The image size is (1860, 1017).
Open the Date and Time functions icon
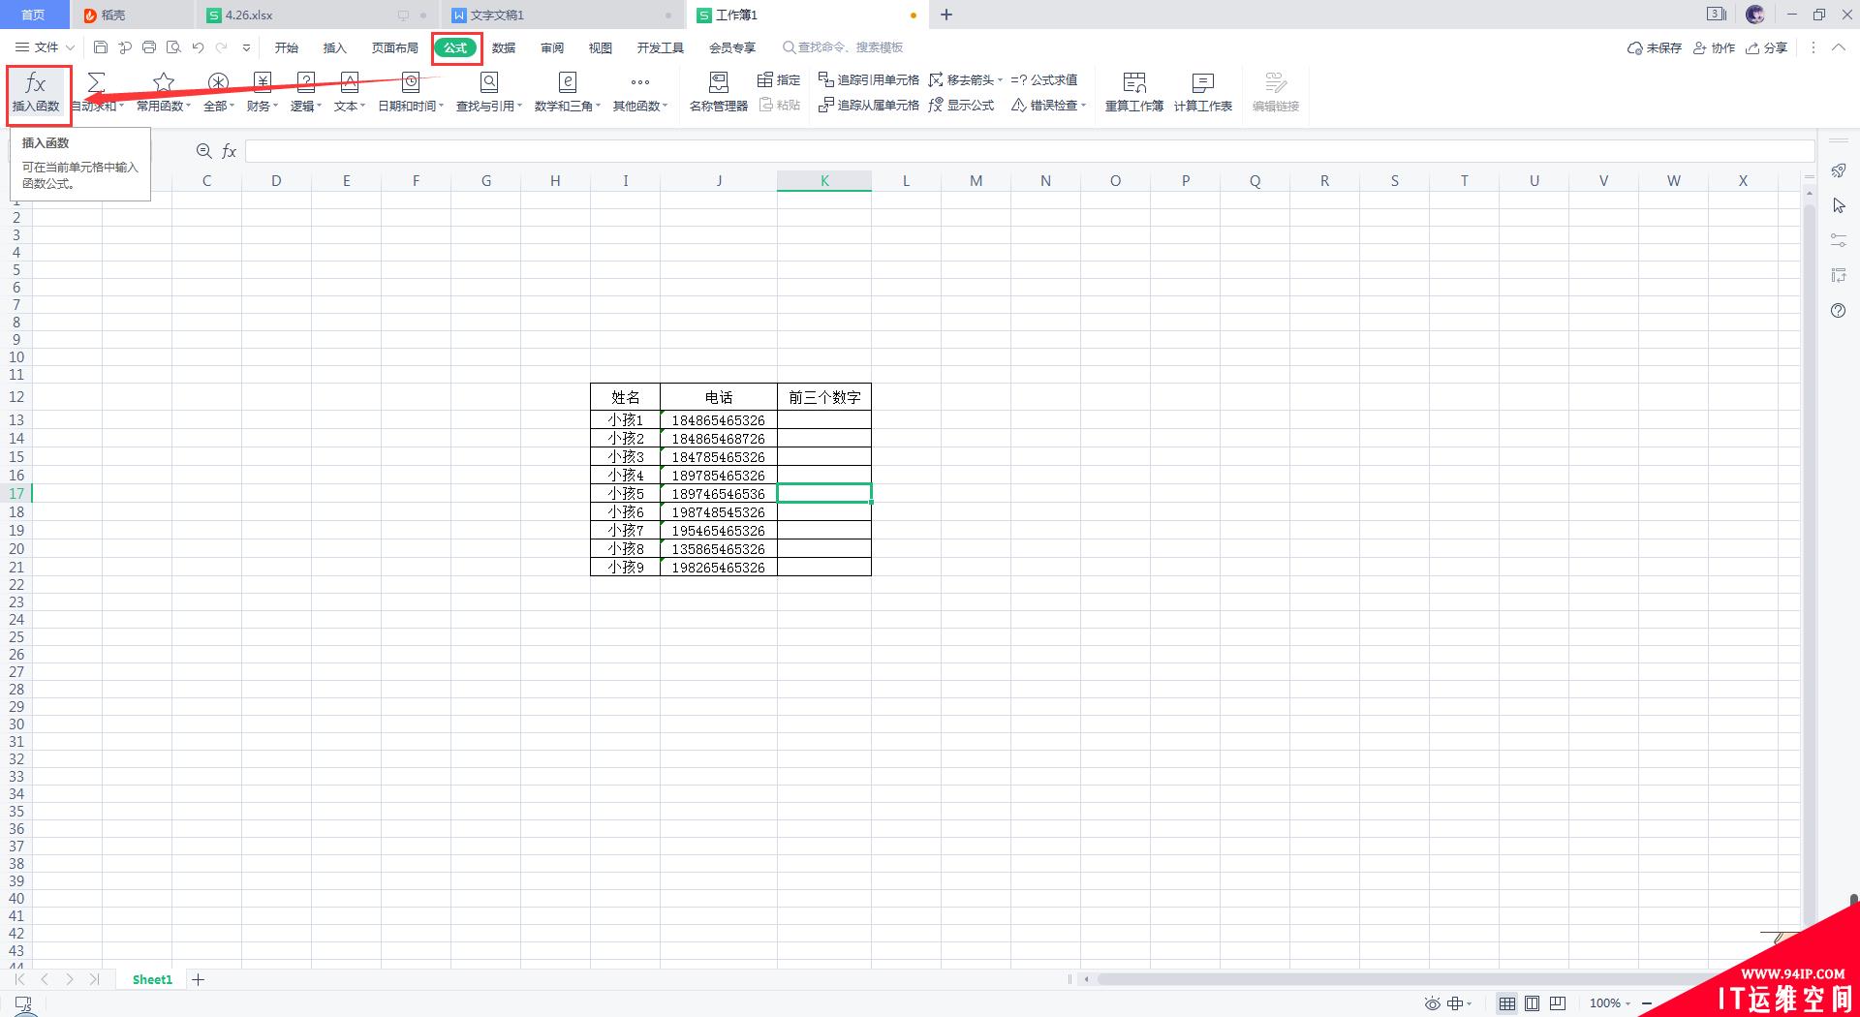411,82
